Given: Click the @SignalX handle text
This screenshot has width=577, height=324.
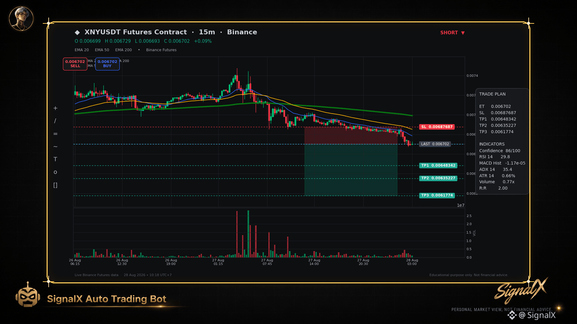Looking at the screenshot, I should point(537,315).
